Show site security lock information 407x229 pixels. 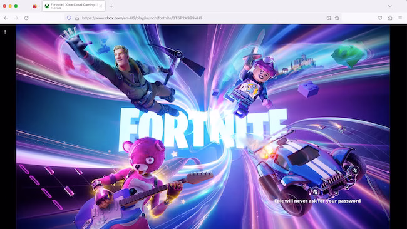[x=77, y=18]
